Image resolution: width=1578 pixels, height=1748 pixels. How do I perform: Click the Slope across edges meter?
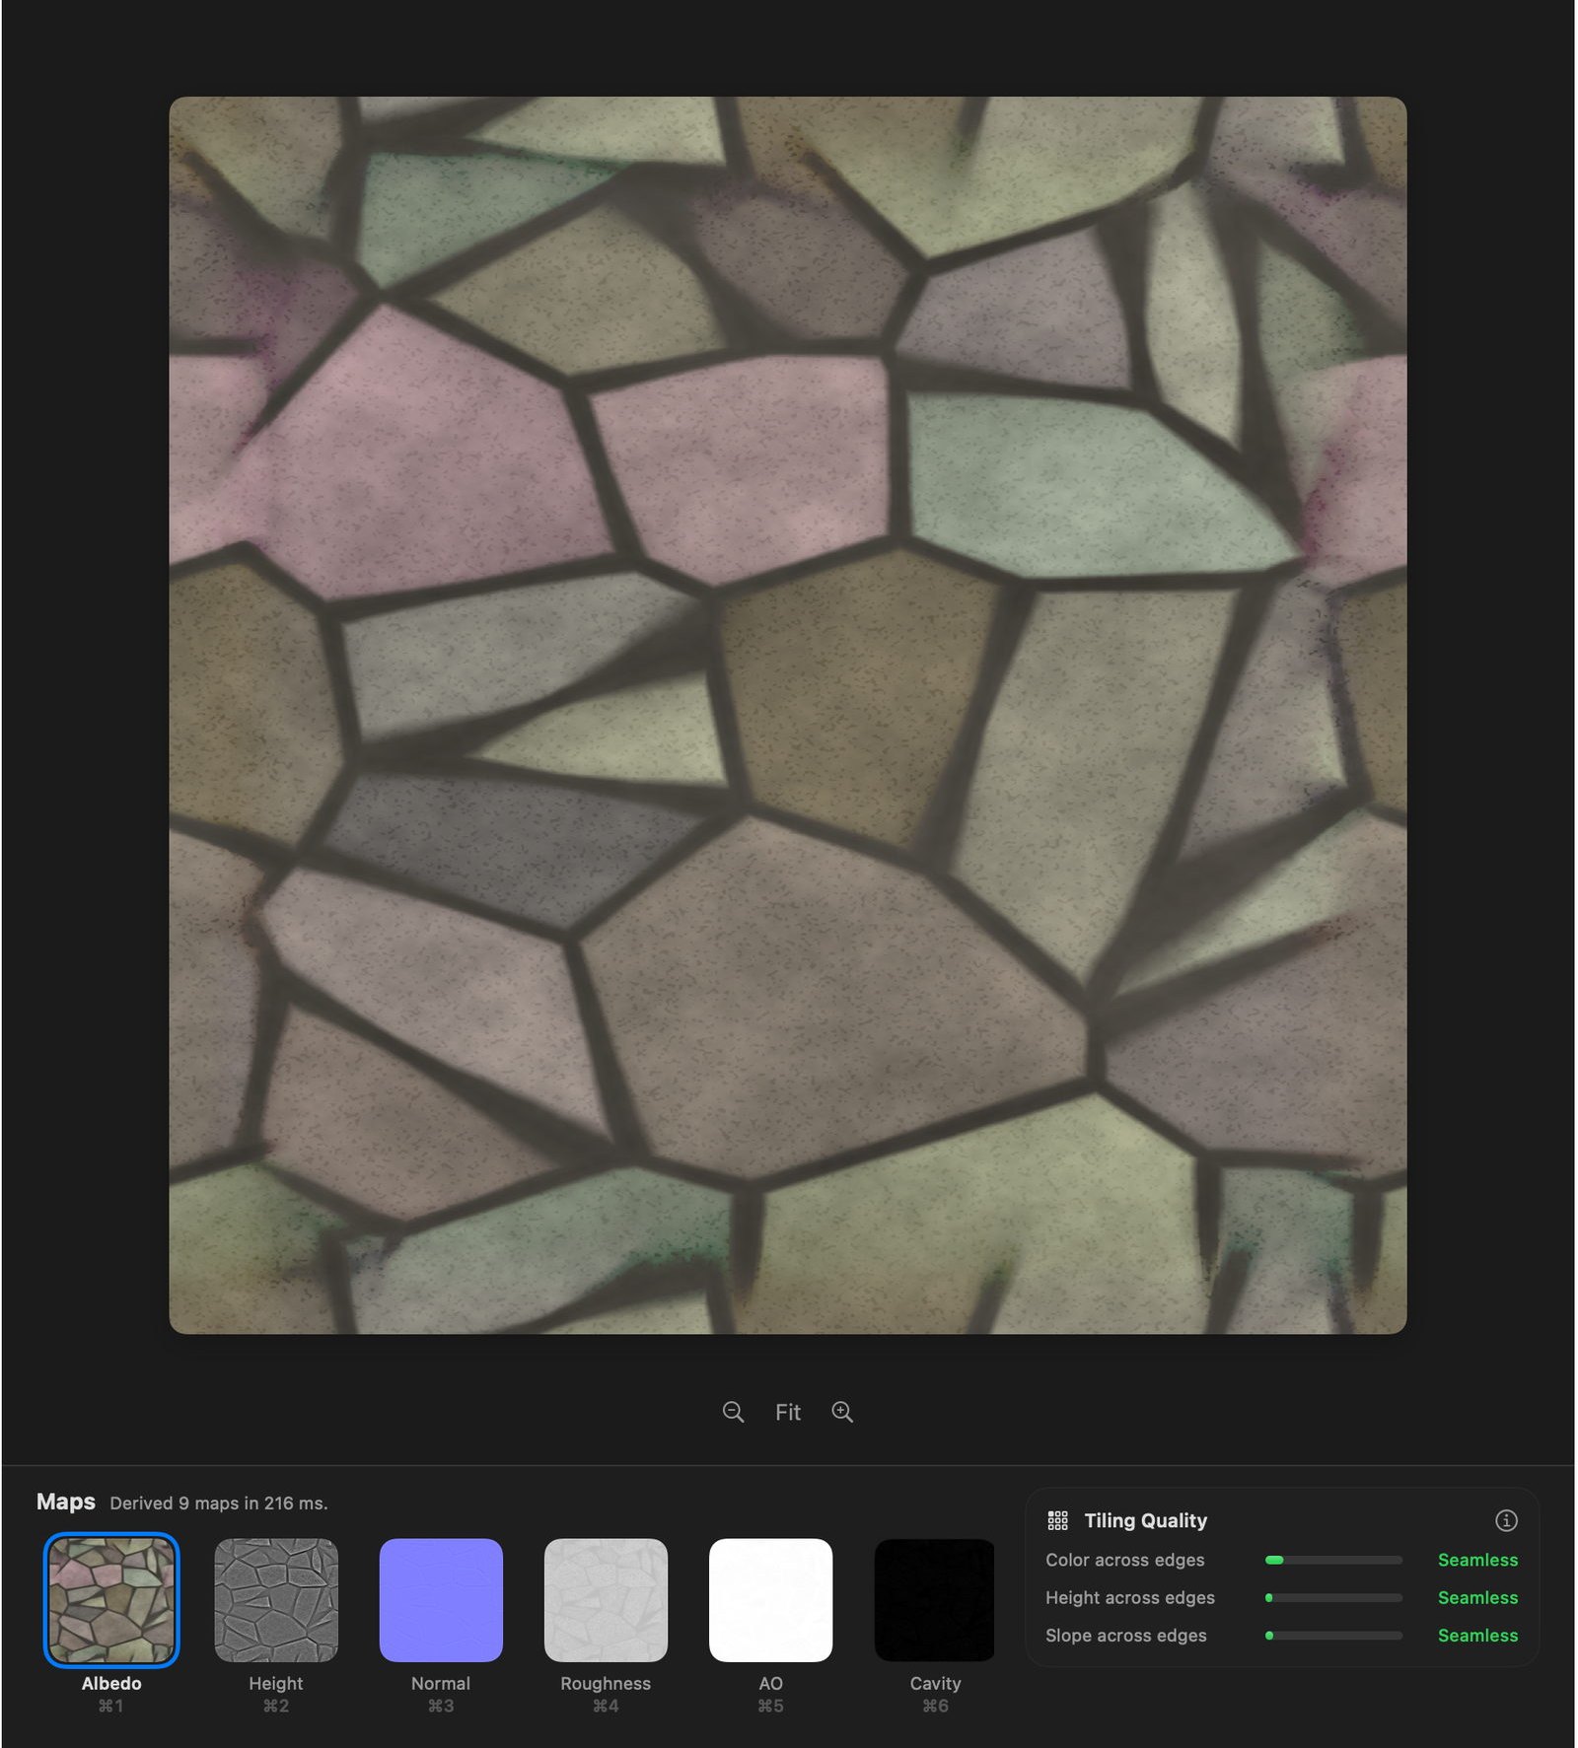point(1333,1635)
